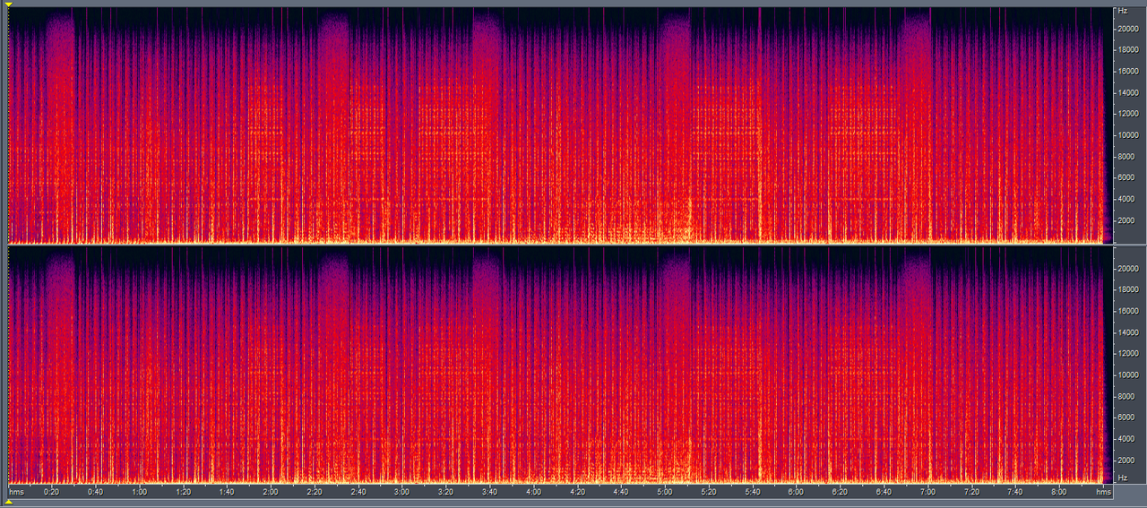Click 16000 on the upper channel frequency scale
Viewport: 1147px width, 508px height.
[1127, 72]
